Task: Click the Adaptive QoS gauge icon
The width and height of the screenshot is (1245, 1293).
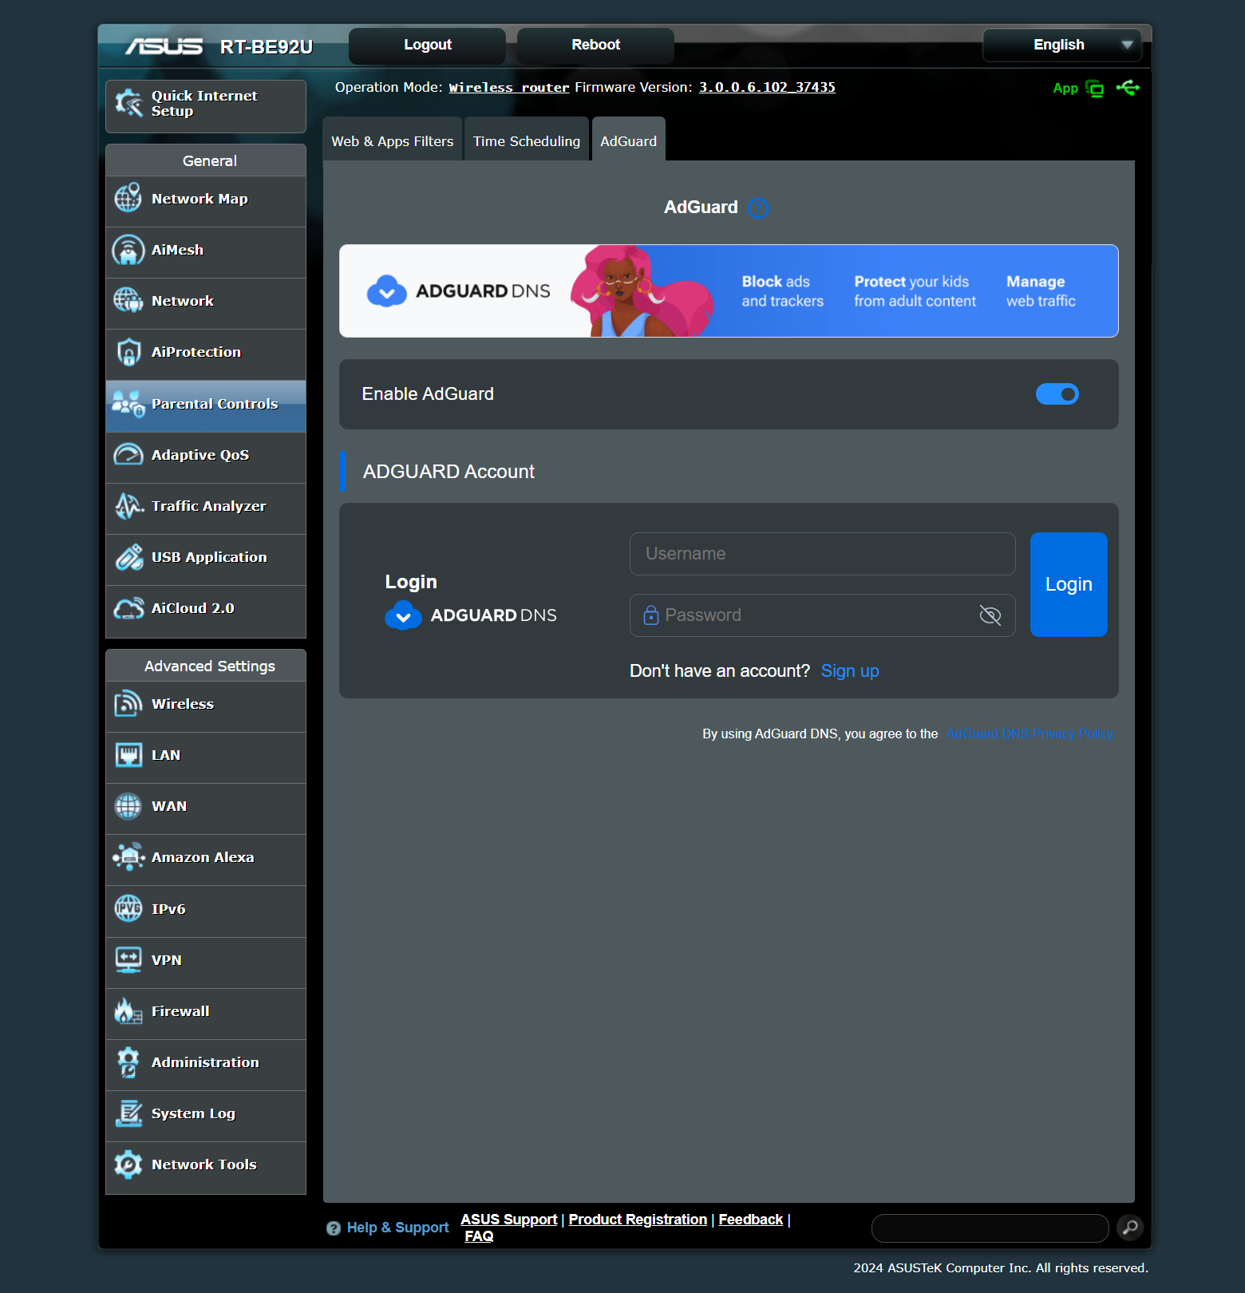Action: point(128,455)
